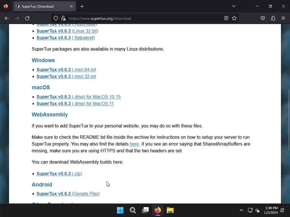This screenshot has height=217, width=290.
Task: Open File Explorer from taskbar
Action: [170, 210]
